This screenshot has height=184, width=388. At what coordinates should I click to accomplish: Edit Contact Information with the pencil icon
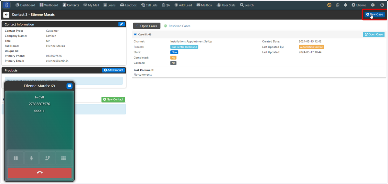click(121, 24)
